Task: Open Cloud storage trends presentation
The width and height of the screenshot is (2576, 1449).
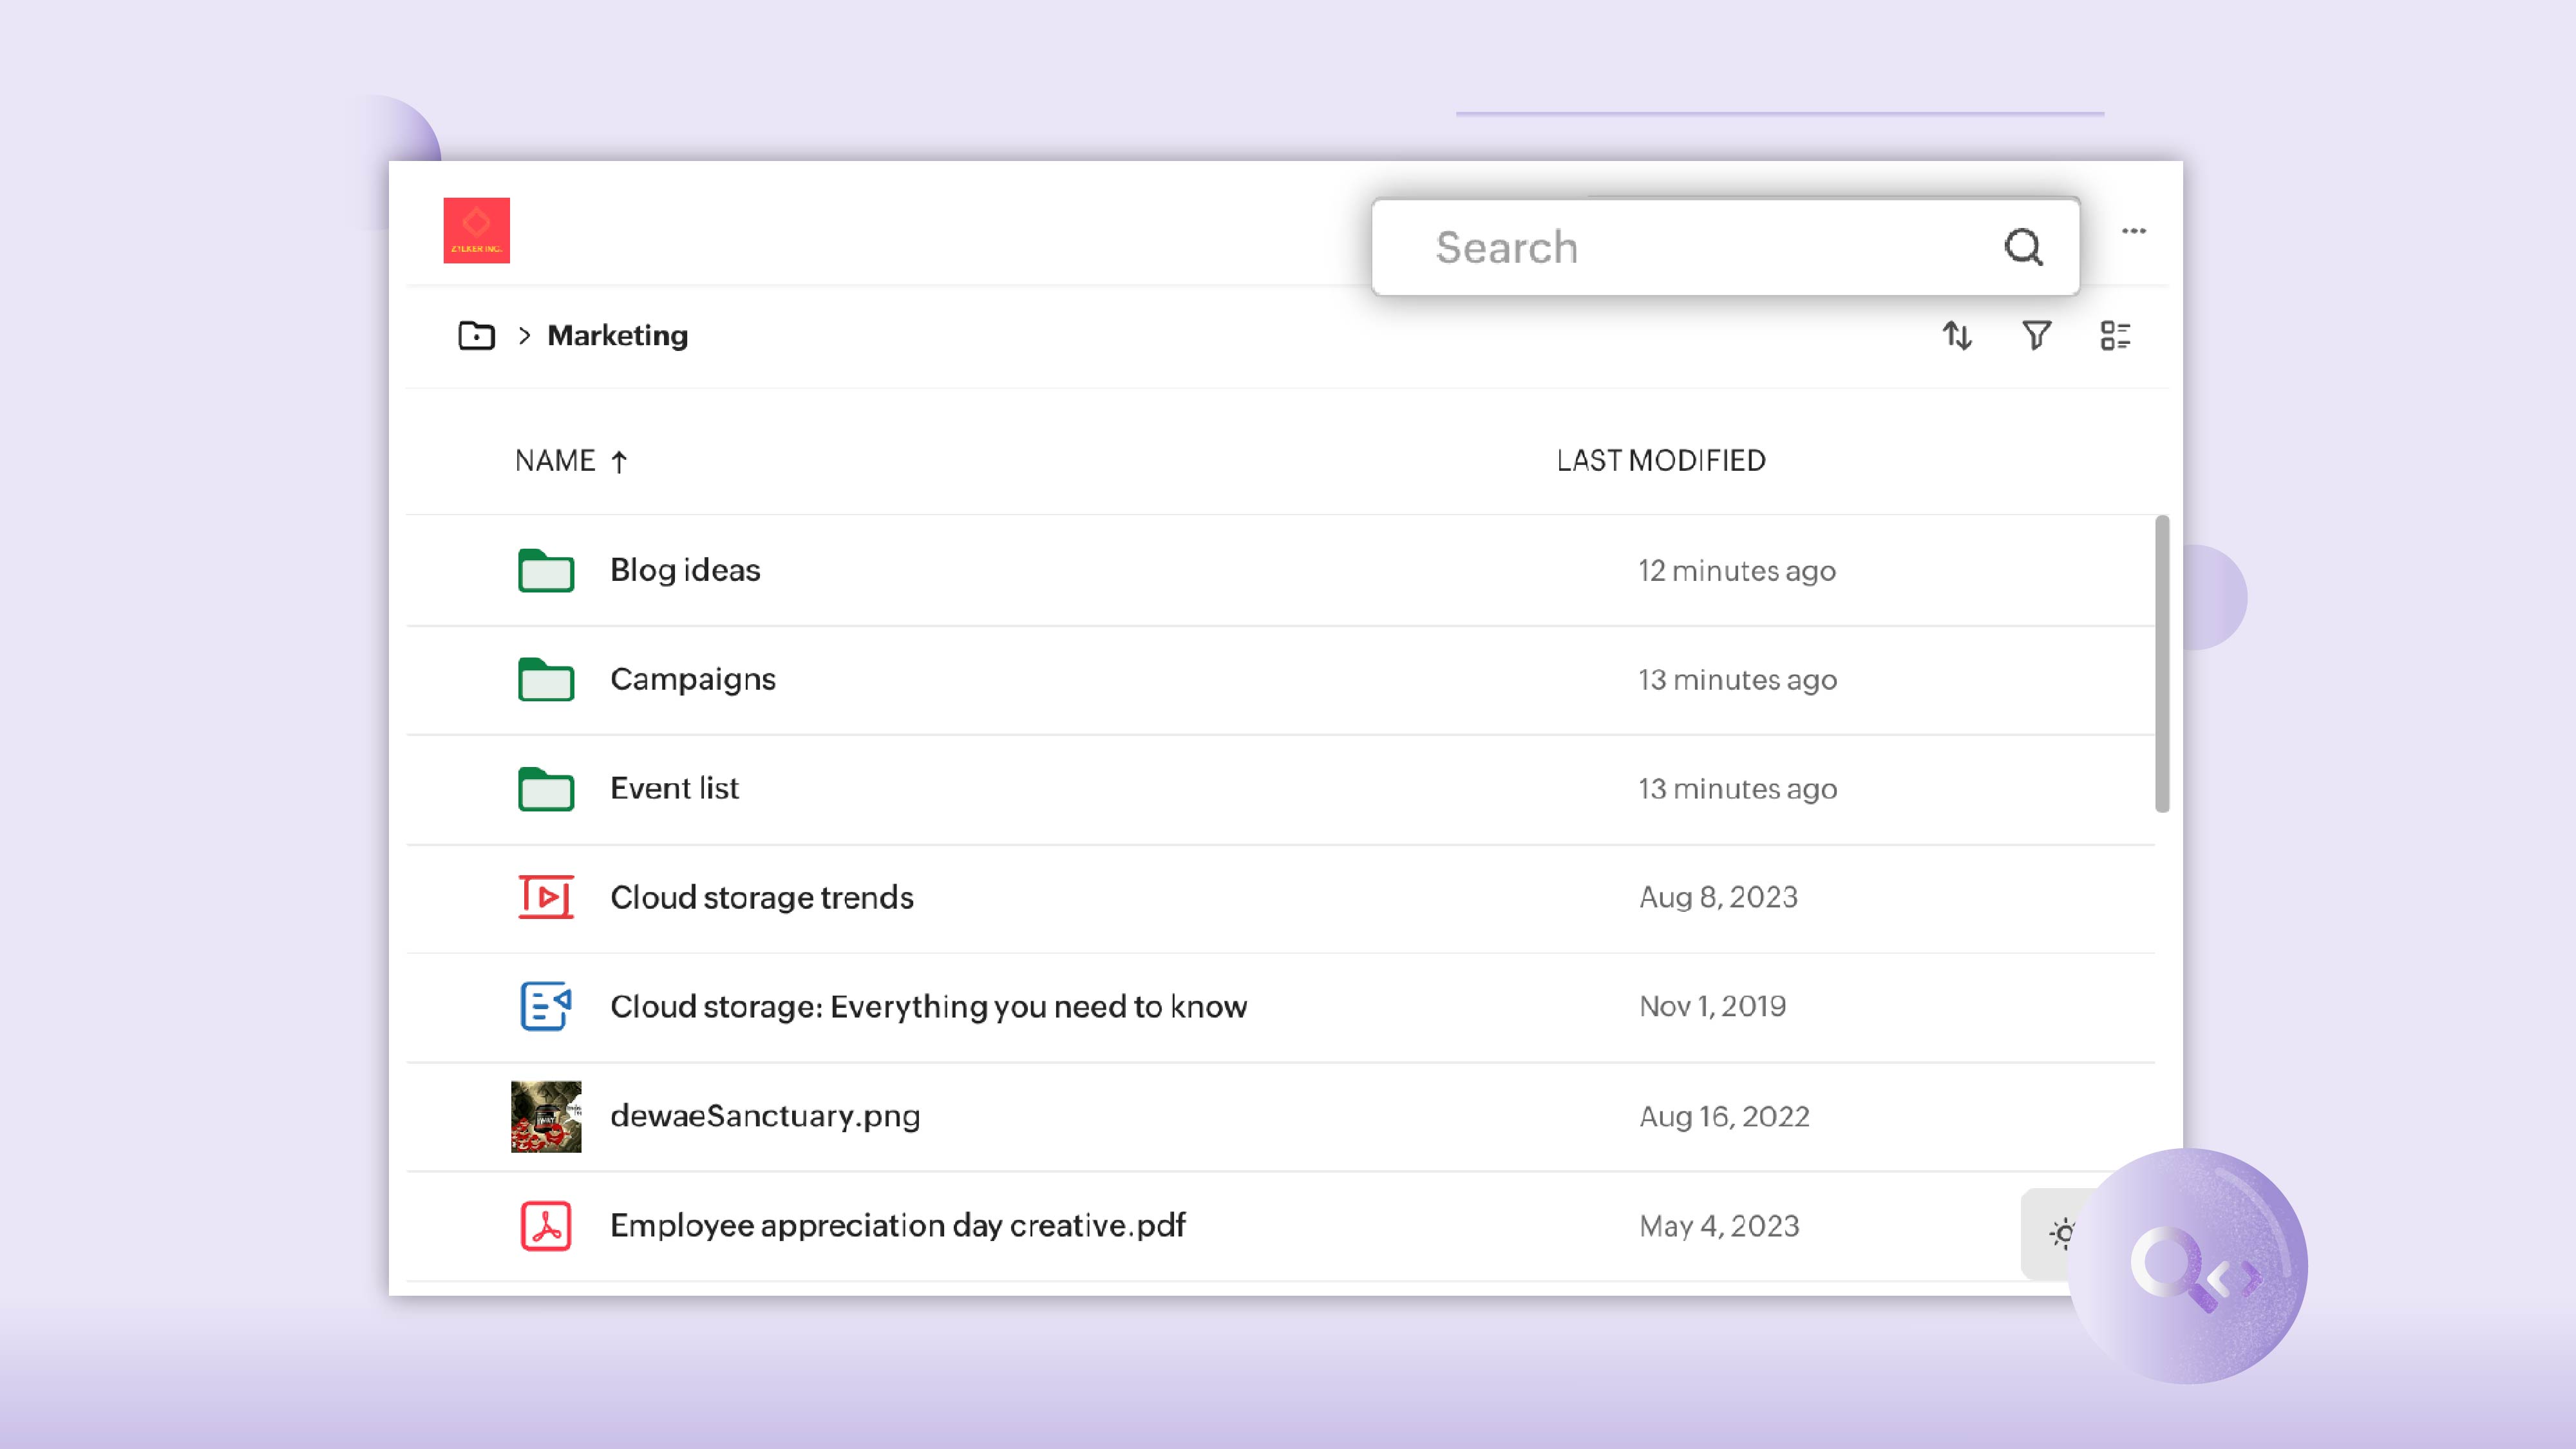Action: click(761, 897)
